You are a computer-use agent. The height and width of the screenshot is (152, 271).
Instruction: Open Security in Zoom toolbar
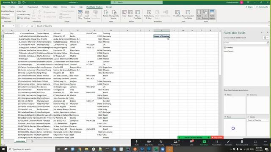point(161,143)
